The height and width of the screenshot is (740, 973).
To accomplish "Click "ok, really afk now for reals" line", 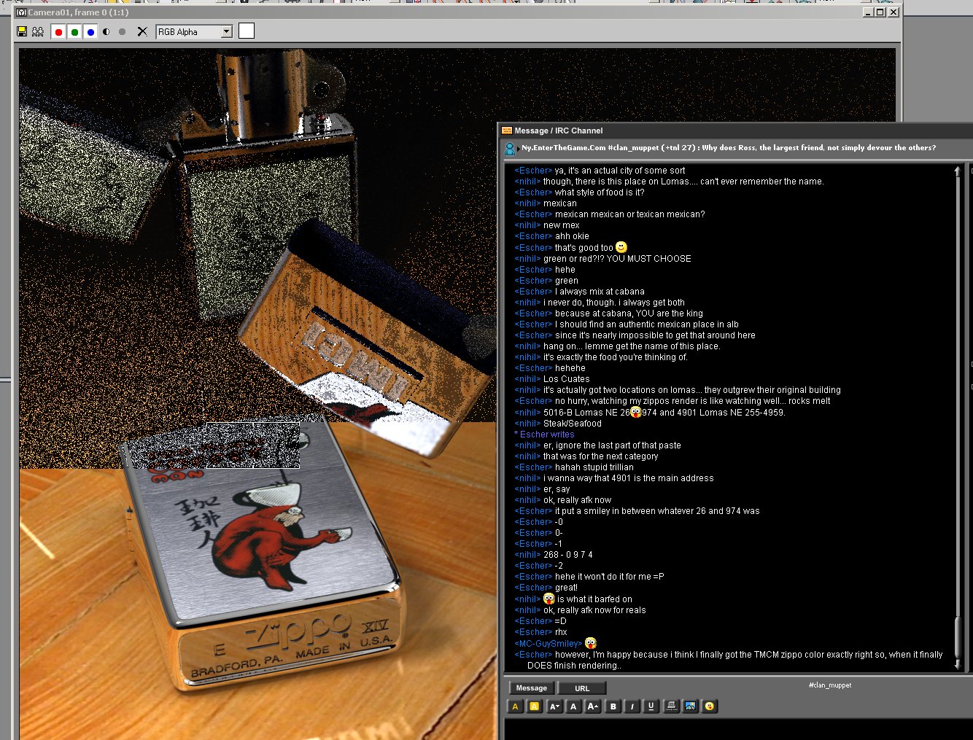I will pyautogui.click(x=594, y=610).
